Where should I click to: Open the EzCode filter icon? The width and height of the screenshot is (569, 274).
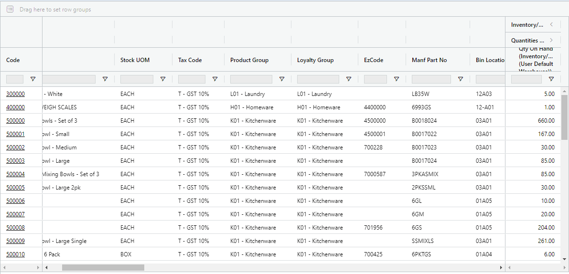point(397,79)
